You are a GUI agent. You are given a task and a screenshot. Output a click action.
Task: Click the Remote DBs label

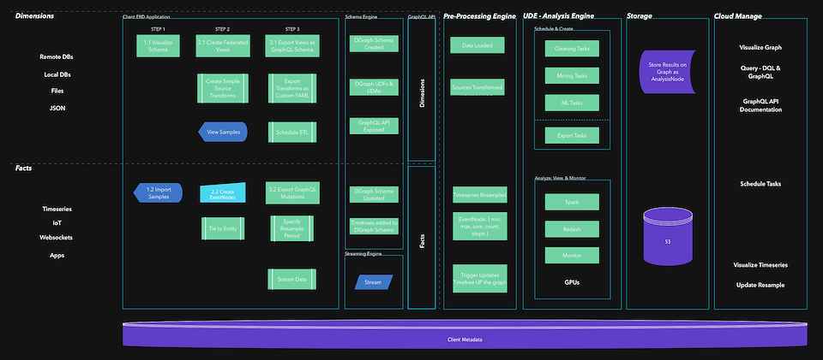[x=57, y=56]
